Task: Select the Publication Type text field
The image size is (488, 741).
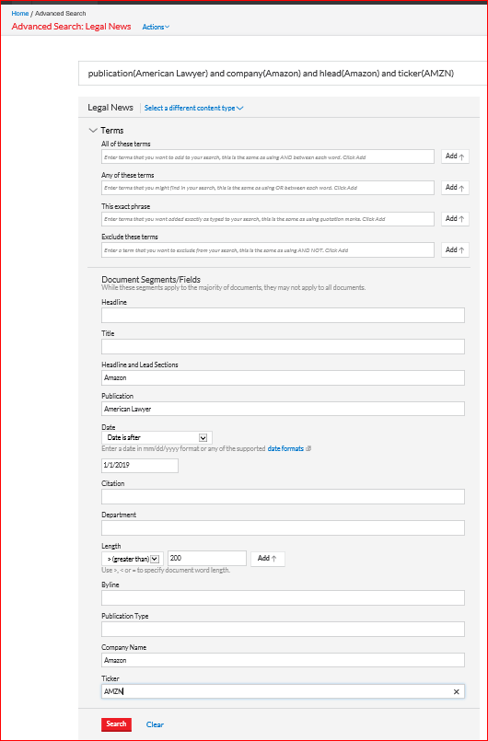Action: (x=283, y=629)
